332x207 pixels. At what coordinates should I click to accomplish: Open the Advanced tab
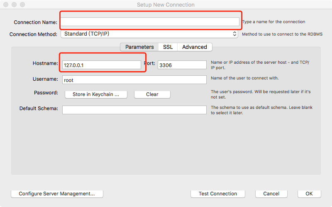(x=195, y=47)
